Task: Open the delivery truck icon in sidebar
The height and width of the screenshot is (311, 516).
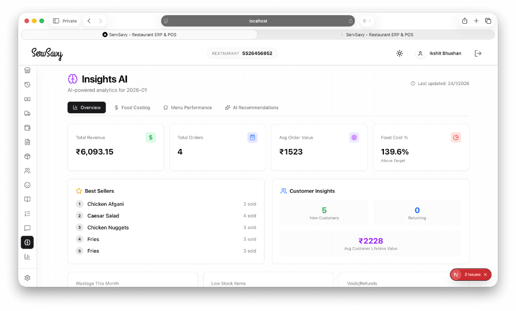Action: (x=27, y=113)
